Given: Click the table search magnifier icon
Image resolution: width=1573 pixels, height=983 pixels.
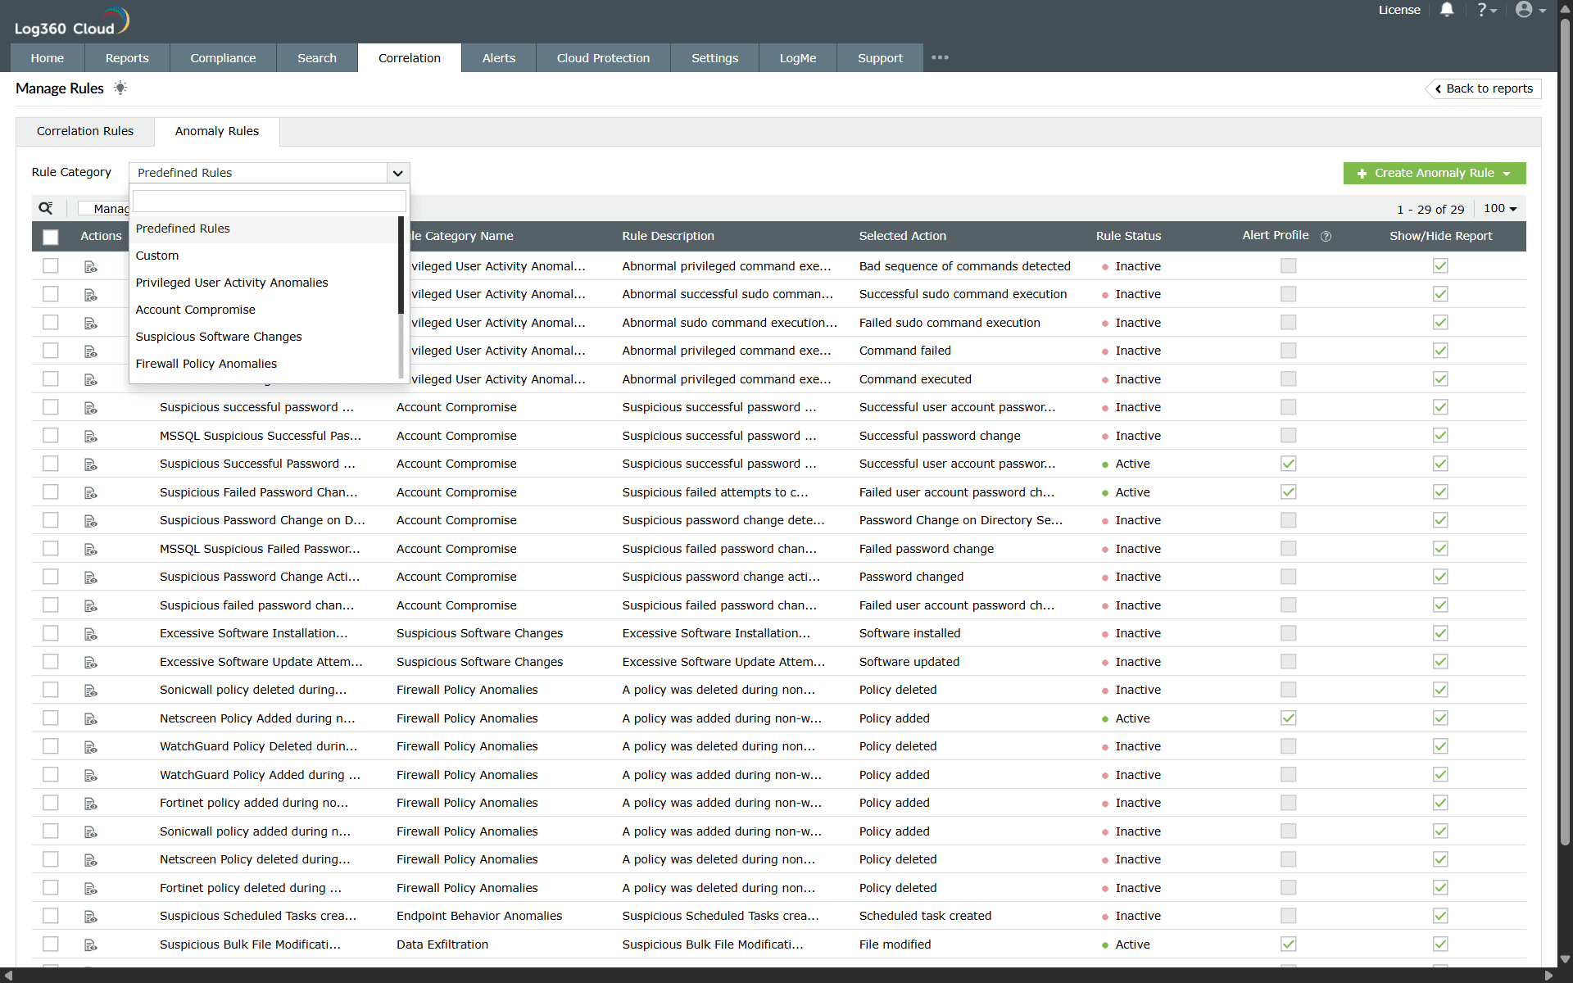Looking at the screenshot, I should (x=46, y=208).
